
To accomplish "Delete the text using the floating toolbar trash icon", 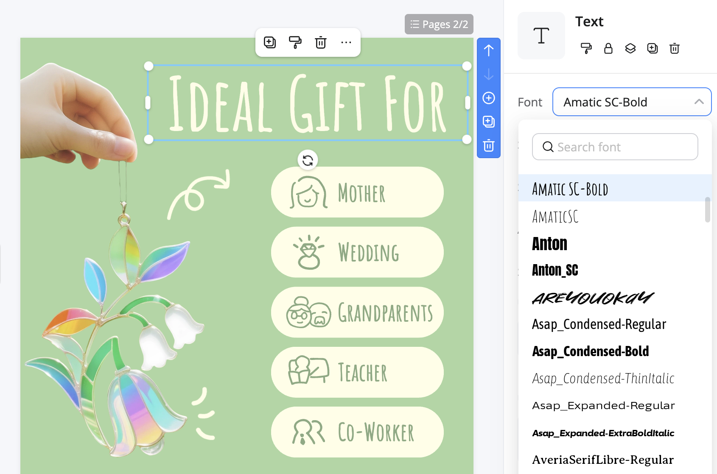I will 320,42.
